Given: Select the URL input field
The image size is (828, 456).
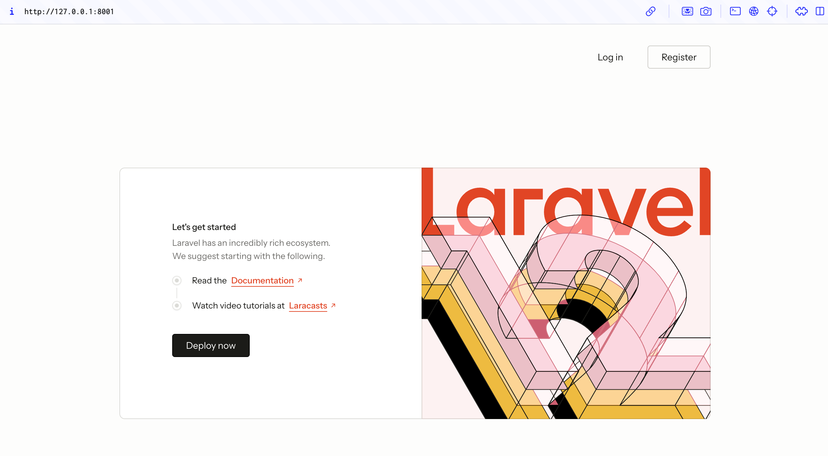Looking at the screenshot, I should pos(69,11).
